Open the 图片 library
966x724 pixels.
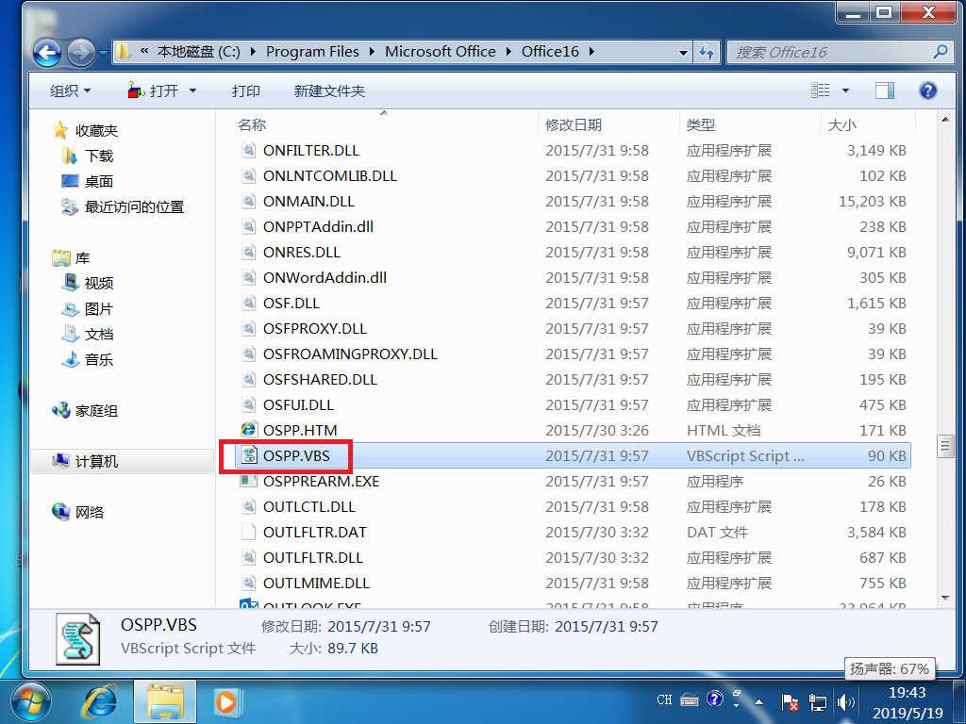98,309
